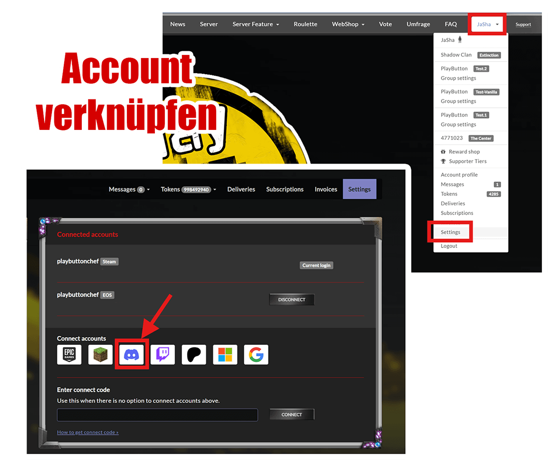
Task: Open the Vote page
Action: 386,24
